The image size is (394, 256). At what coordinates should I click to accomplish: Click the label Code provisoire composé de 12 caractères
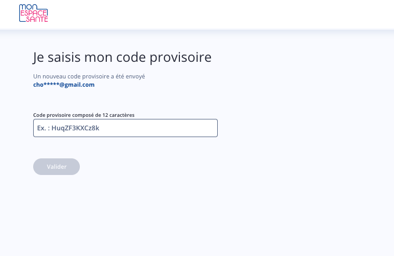coord(83,115)
